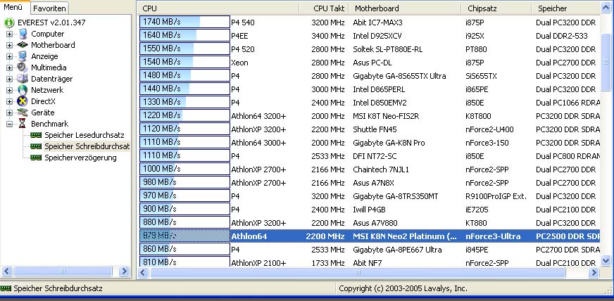Expand the Multimedia tree node
Screen dimensions: 614x301
click(x=9, y=68)
